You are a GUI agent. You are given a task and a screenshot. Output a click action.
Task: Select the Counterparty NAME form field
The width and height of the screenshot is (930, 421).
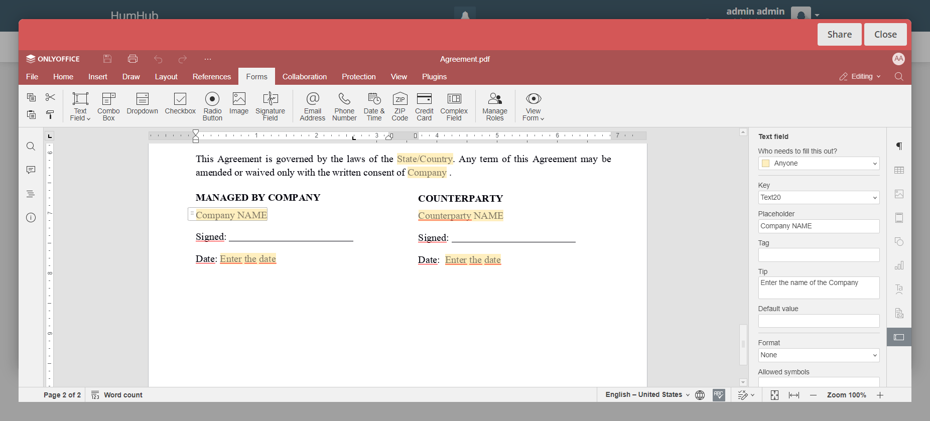point(461,216)
